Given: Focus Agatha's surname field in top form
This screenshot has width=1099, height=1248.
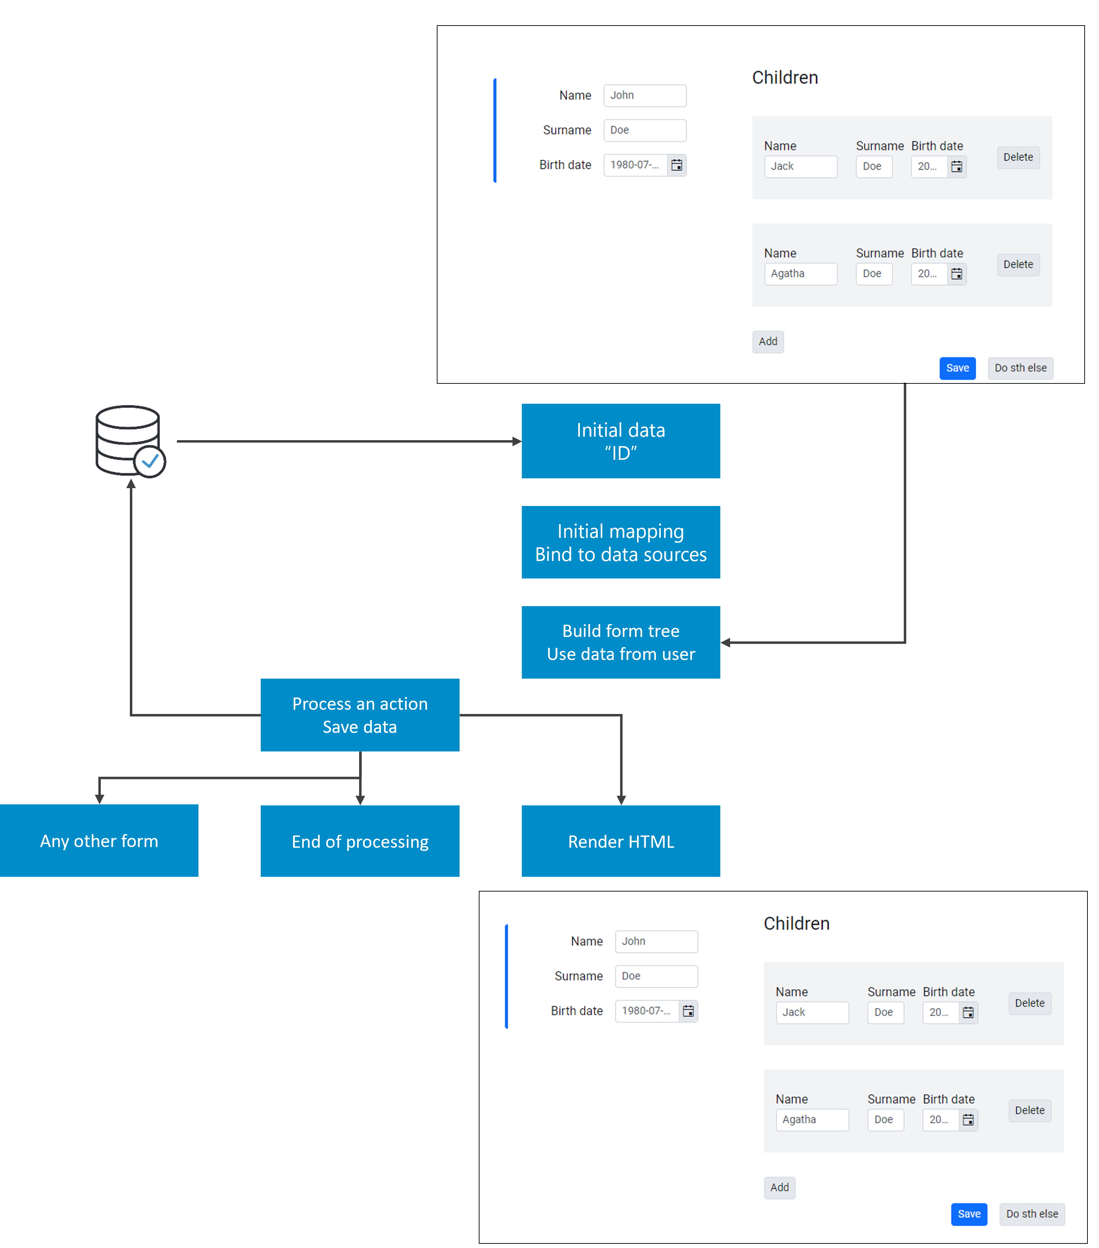Looking at the screenshot, I should click(x=874, y=273).
